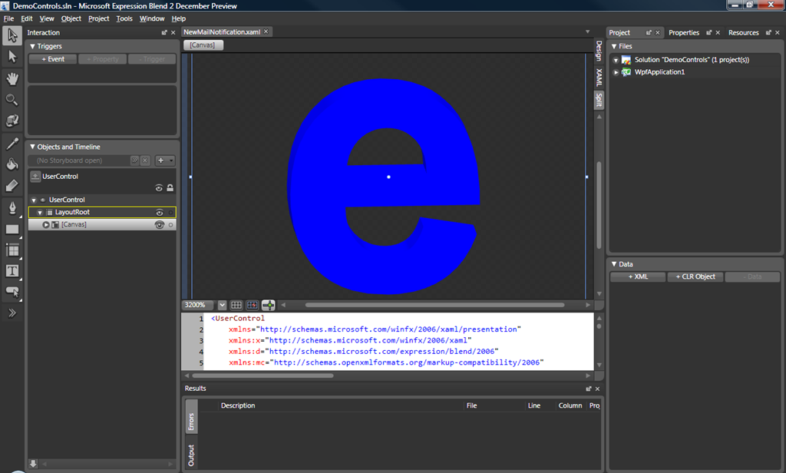Screen dimensions: 786x473
Task: Click the artboard horizontal scrollbar
Action: point(434,305)
